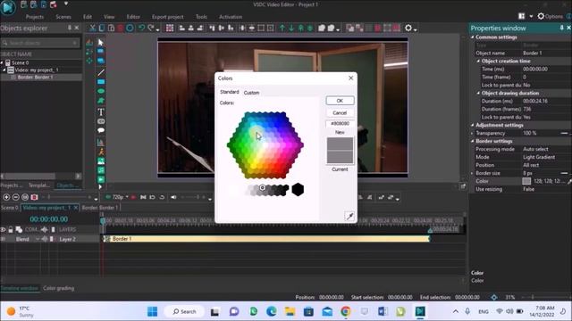Collapse the Adjustment settings section
572x321 pixels.
[473, 125]
